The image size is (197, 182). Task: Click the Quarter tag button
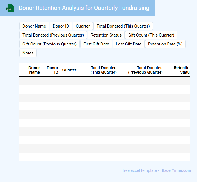pyautogui.click(x=83, y=26)
